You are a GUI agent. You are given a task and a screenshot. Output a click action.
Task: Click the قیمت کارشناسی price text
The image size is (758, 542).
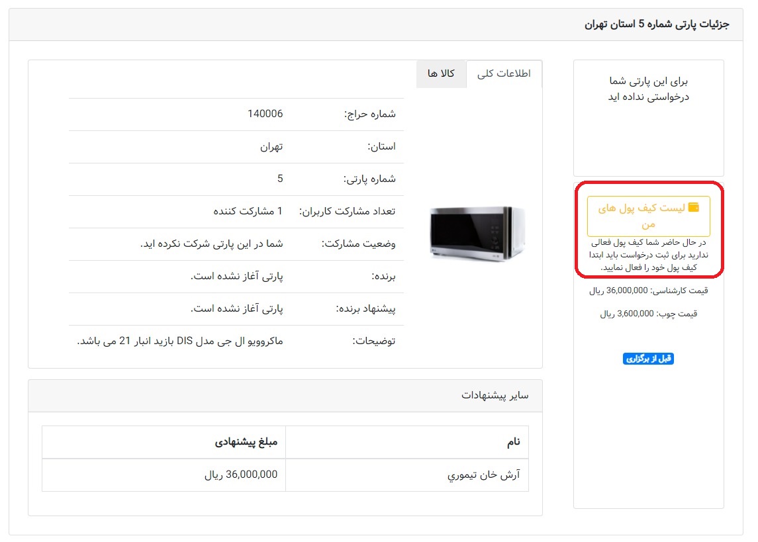648,291
